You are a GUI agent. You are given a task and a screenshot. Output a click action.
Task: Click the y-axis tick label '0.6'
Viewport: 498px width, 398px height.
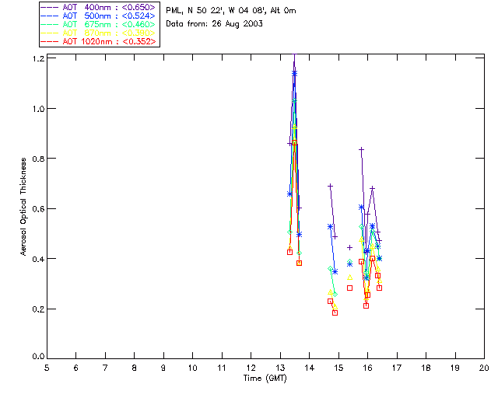tap(38, 209)
